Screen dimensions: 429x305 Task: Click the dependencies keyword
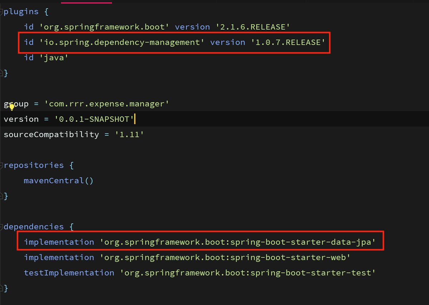click(x=33, y=226)
